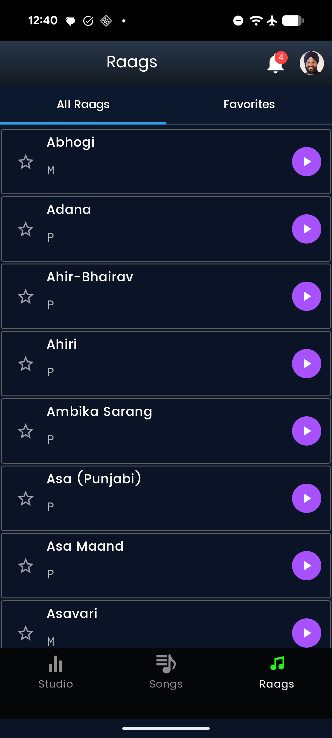
Task: Play Asa (Punjabi) raag
Action: coord(306,498)
